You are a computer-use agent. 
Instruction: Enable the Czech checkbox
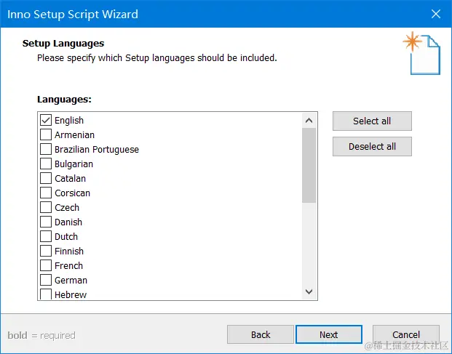pyautogui.click(x=46, y=207)
